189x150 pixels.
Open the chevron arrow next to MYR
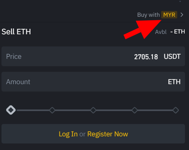(x=182, y=15)
